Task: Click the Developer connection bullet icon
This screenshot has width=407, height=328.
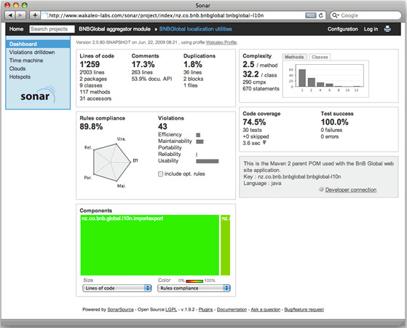Action: (321, 190)
